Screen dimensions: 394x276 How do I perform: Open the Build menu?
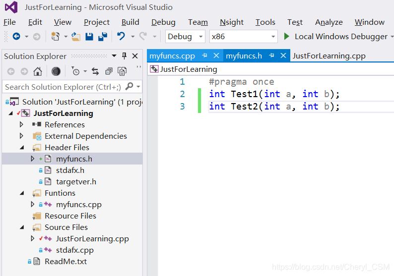(130, 22)
